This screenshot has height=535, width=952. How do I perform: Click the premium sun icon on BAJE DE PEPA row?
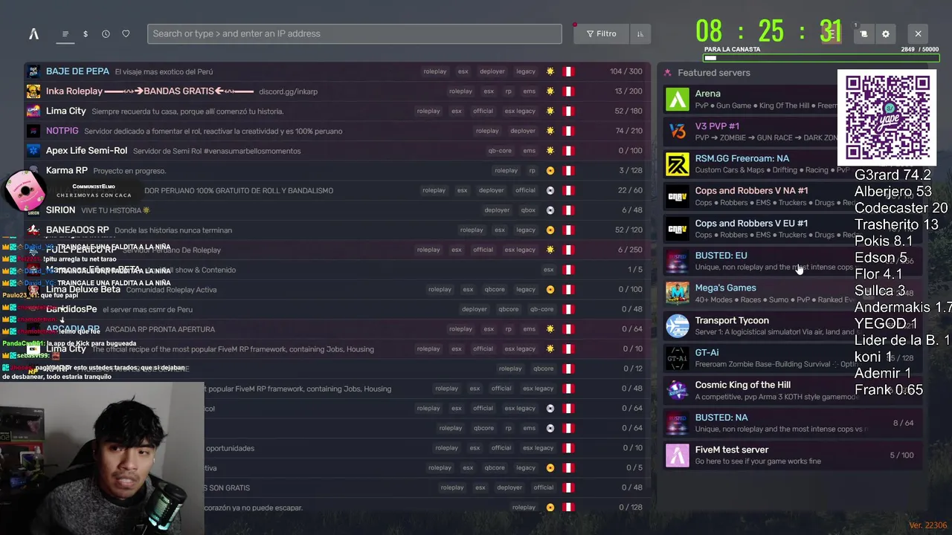point(550,71)
